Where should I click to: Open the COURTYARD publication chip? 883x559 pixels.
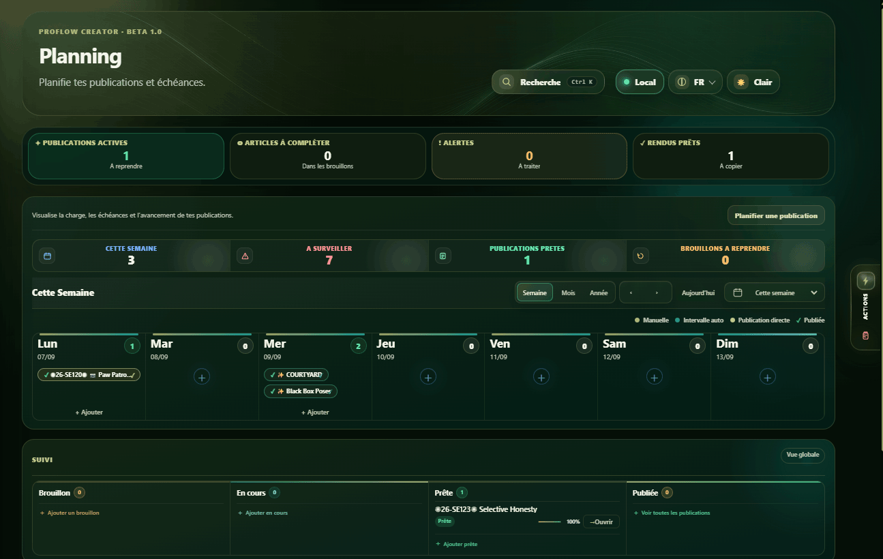(296, 375)
